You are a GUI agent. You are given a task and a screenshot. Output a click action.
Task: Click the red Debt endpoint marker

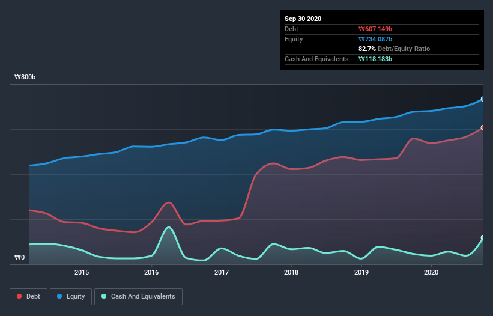pos(483,127)
